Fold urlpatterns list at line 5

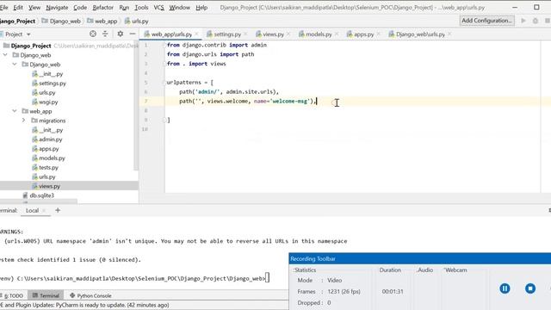click(164, 83)
